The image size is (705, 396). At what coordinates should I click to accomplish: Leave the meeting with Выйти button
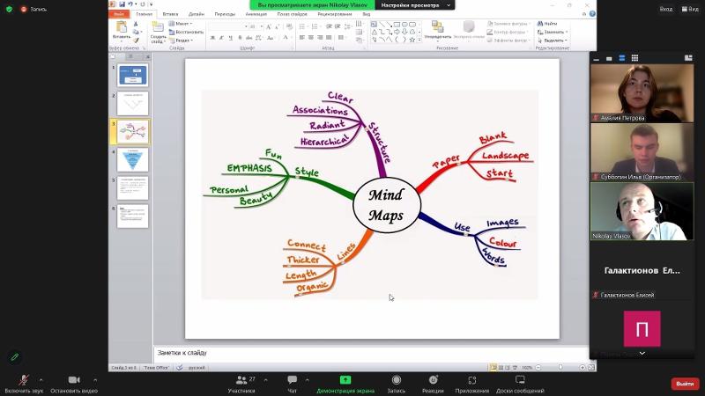[x=684, y=384]
